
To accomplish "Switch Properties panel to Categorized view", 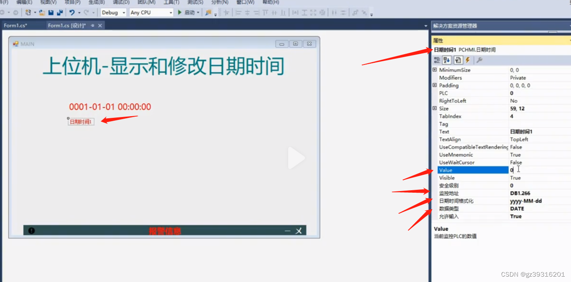I will (437, 60).
